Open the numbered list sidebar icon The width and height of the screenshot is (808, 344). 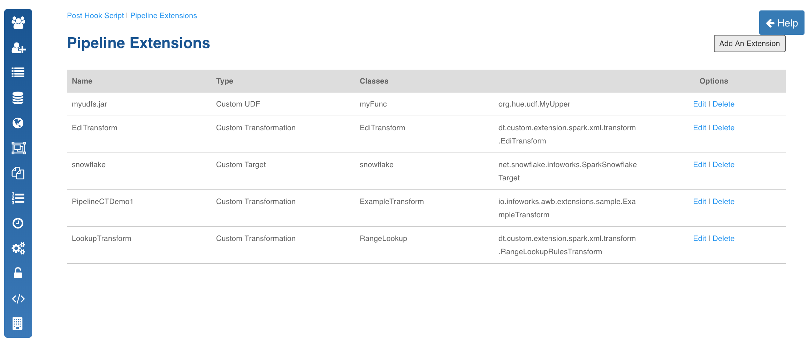18,198
